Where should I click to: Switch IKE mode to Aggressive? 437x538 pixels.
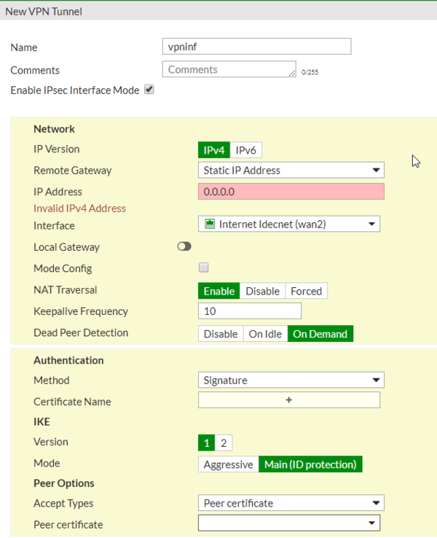[228, 464]
